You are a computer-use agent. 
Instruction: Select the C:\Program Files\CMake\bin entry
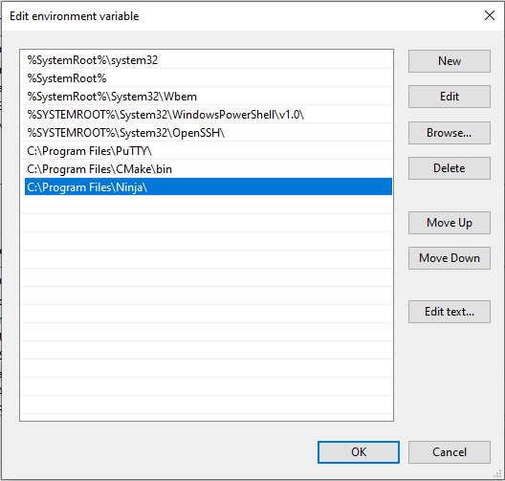209,169
